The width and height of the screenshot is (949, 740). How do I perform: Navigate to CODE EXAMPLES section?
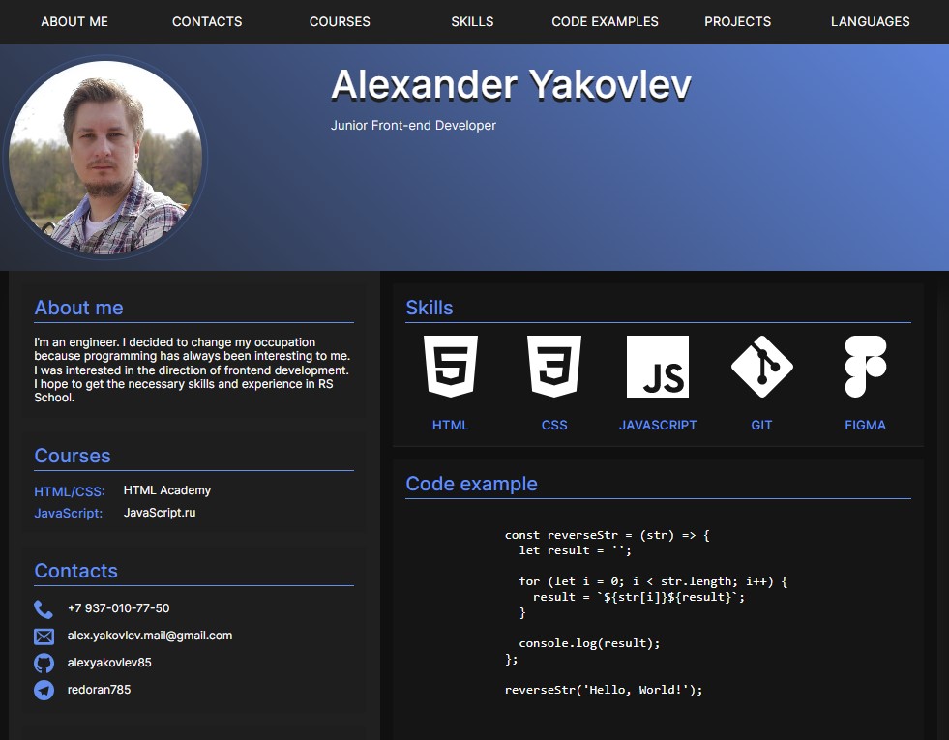pyautogui.click(x=605, y=21)
